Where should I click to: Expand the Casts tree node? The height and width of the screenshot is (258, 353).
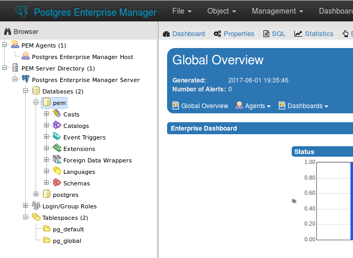click(47, 114)
